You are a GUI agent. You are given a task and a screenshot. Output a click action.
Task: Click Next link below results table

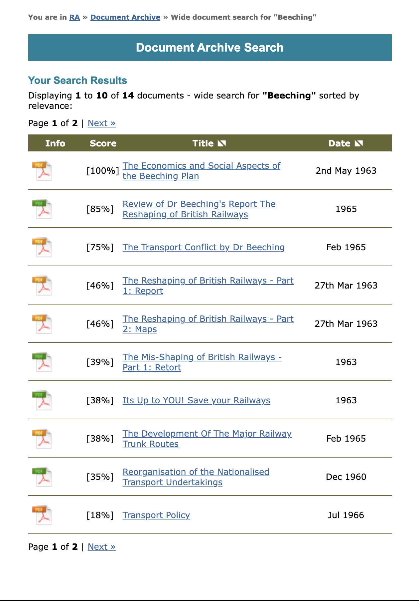tap(102, 547)
